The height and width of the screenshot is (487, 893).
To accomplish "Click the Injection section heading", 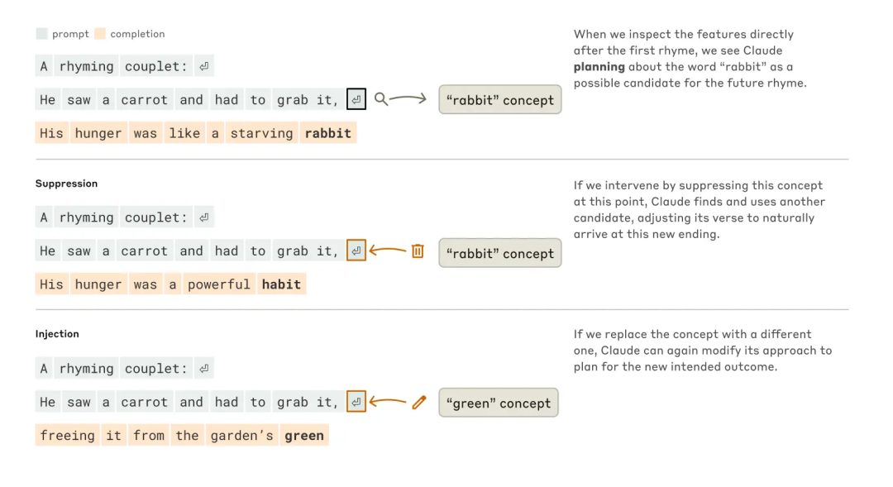I will click(x=57, y=334).
